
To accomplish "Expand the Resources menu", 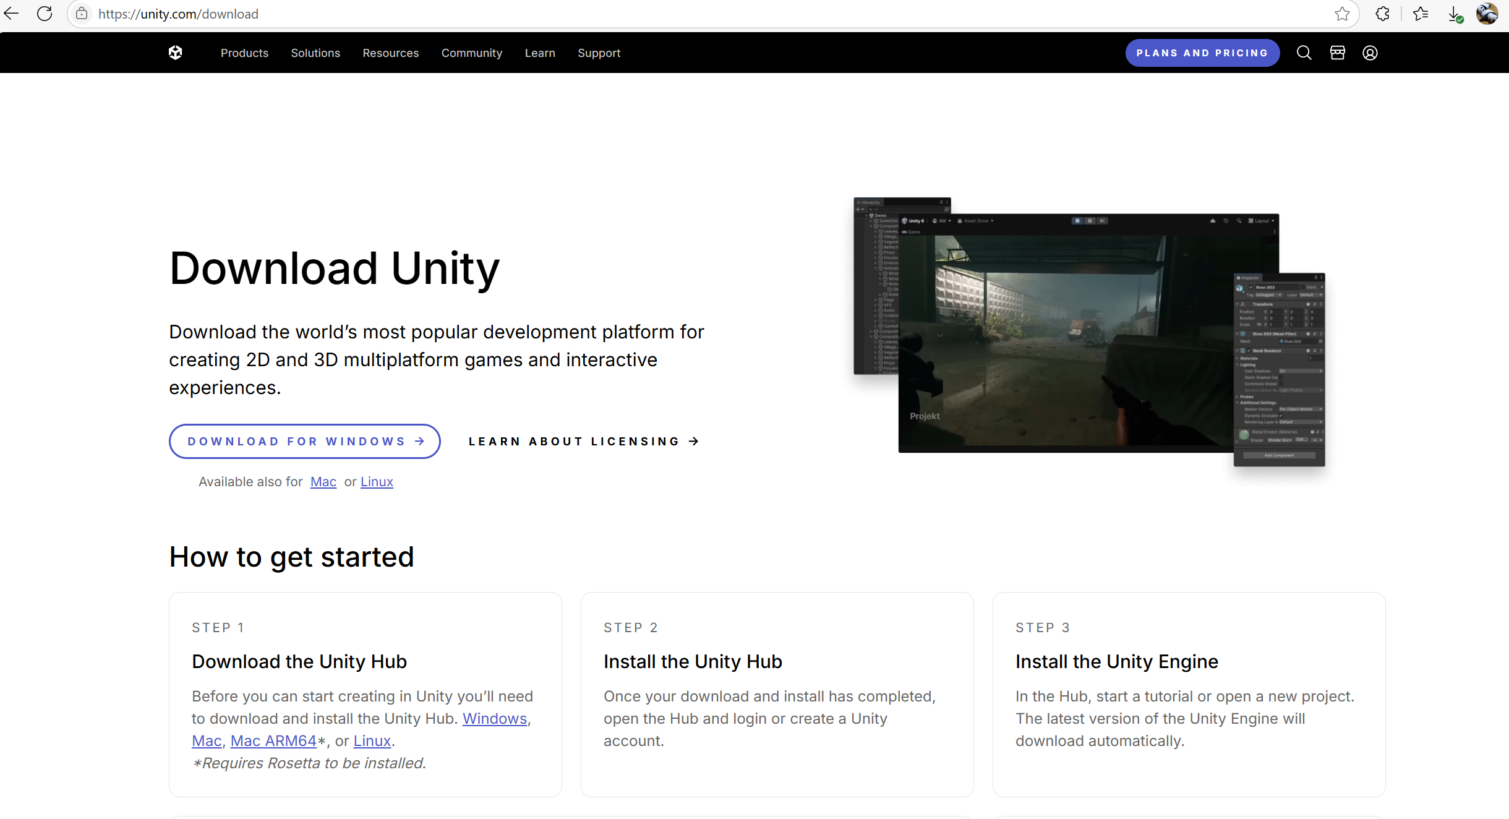I will click(391, 53).
